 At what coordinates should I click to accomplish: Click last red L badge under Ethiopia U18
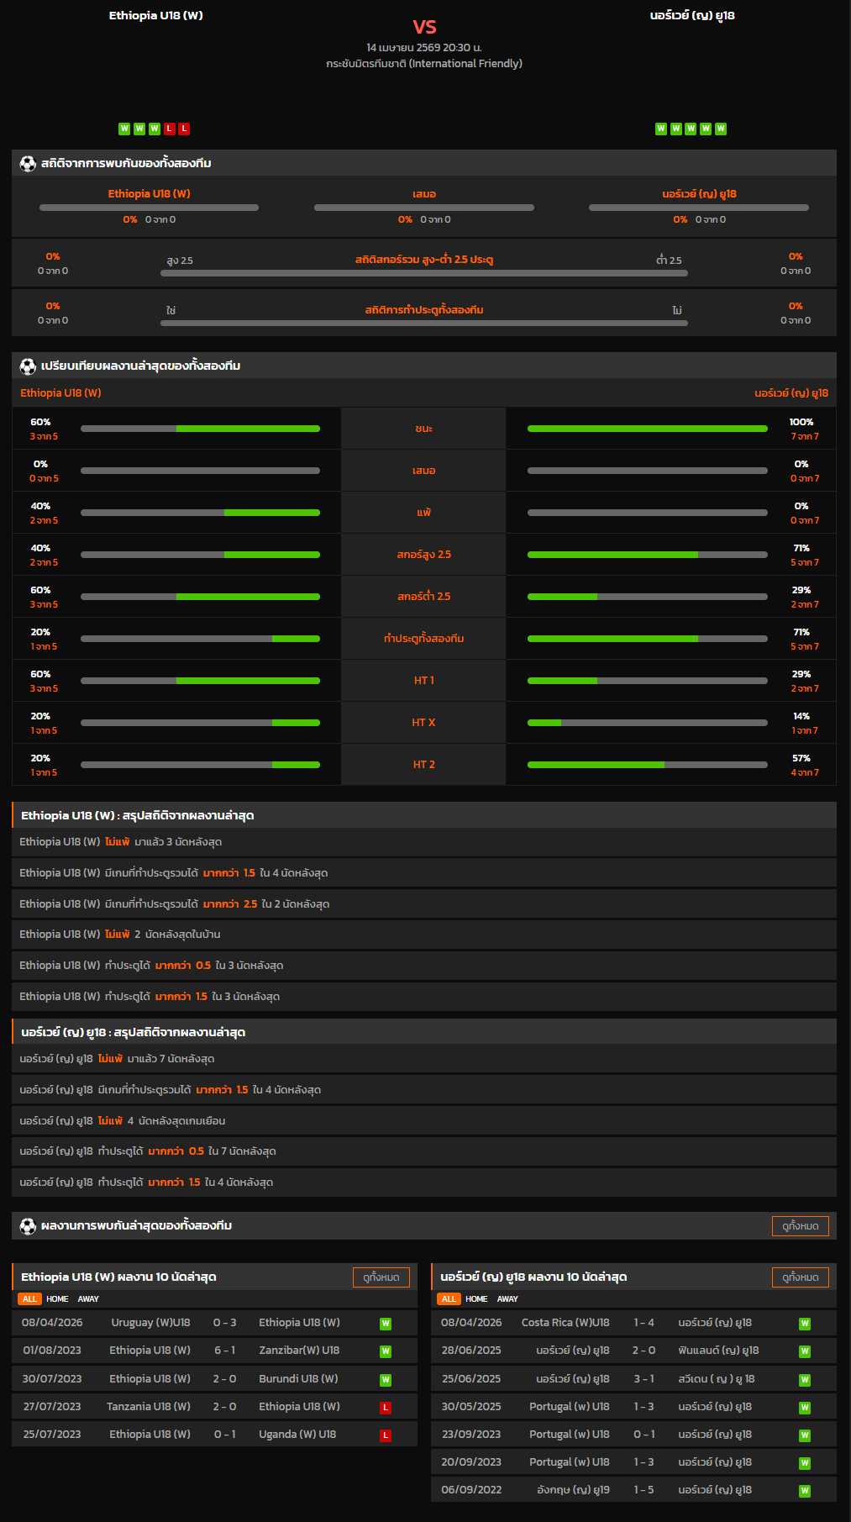point(184,129)
